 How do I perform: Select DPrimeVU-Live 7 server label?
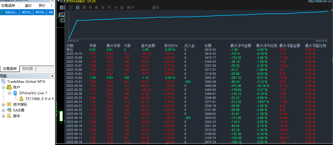tap(33, 93)
